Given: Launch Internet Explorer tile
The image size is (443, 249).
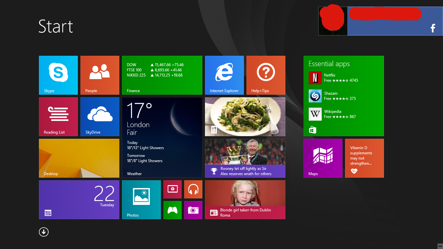Looking at the screenshot, I should click(x=224, y=75).
